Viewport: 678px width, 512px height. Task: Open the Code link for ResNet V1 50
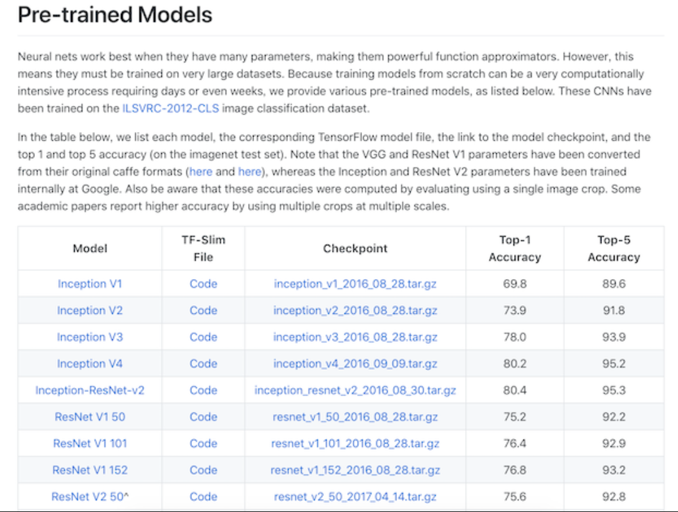click(203, 417)
